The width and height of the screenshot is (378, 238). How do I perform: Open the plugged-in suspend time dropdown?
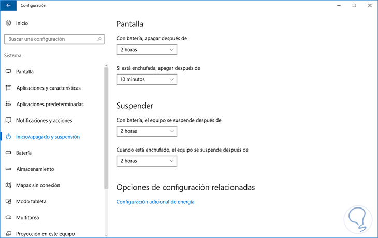(x=147, y=161)
